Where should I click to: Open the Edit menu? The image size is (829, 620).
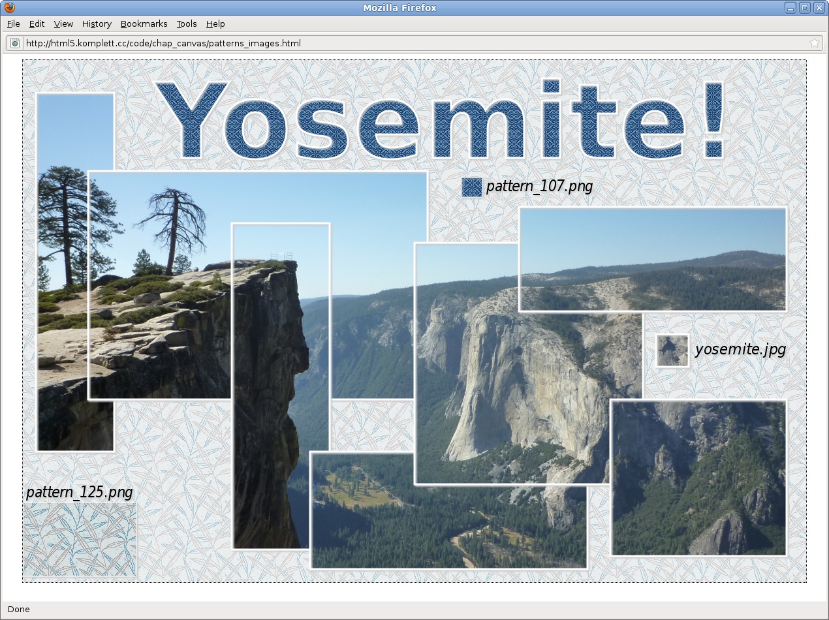pos(37,23)
